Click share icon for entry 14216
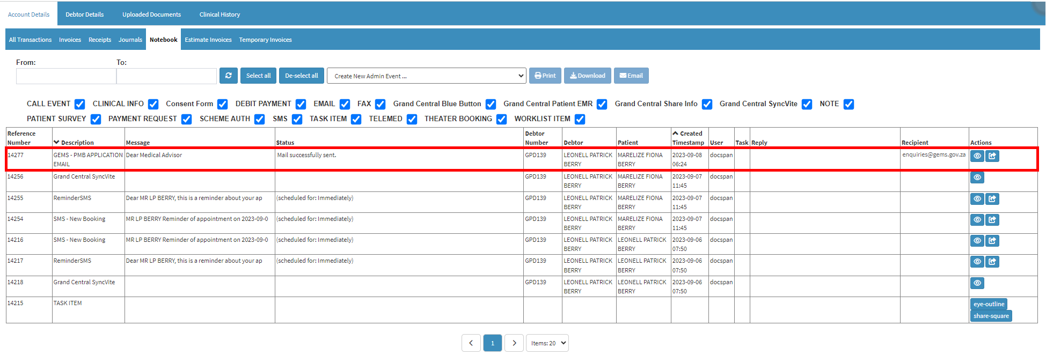1046x355 pixels. point(992,241)
